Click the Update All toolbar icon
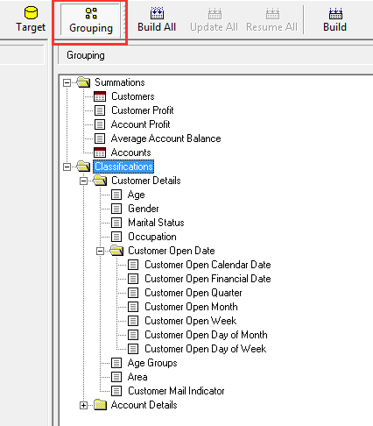The height and width of the screenshot is (426, 373). click(x=215, y=14)
